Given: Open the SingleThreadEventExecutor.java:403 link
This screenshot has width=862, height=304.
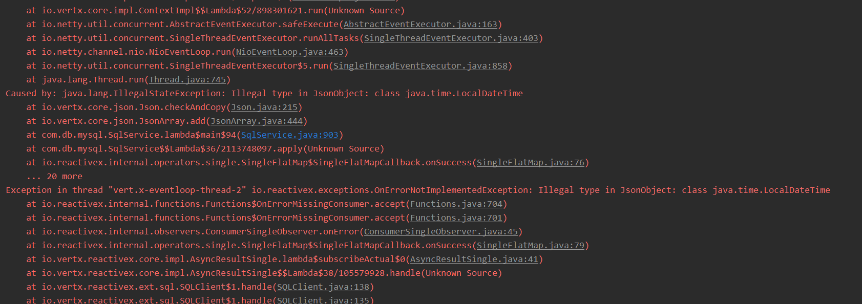Looking at the screenshot, I should (x=451, y=38).
